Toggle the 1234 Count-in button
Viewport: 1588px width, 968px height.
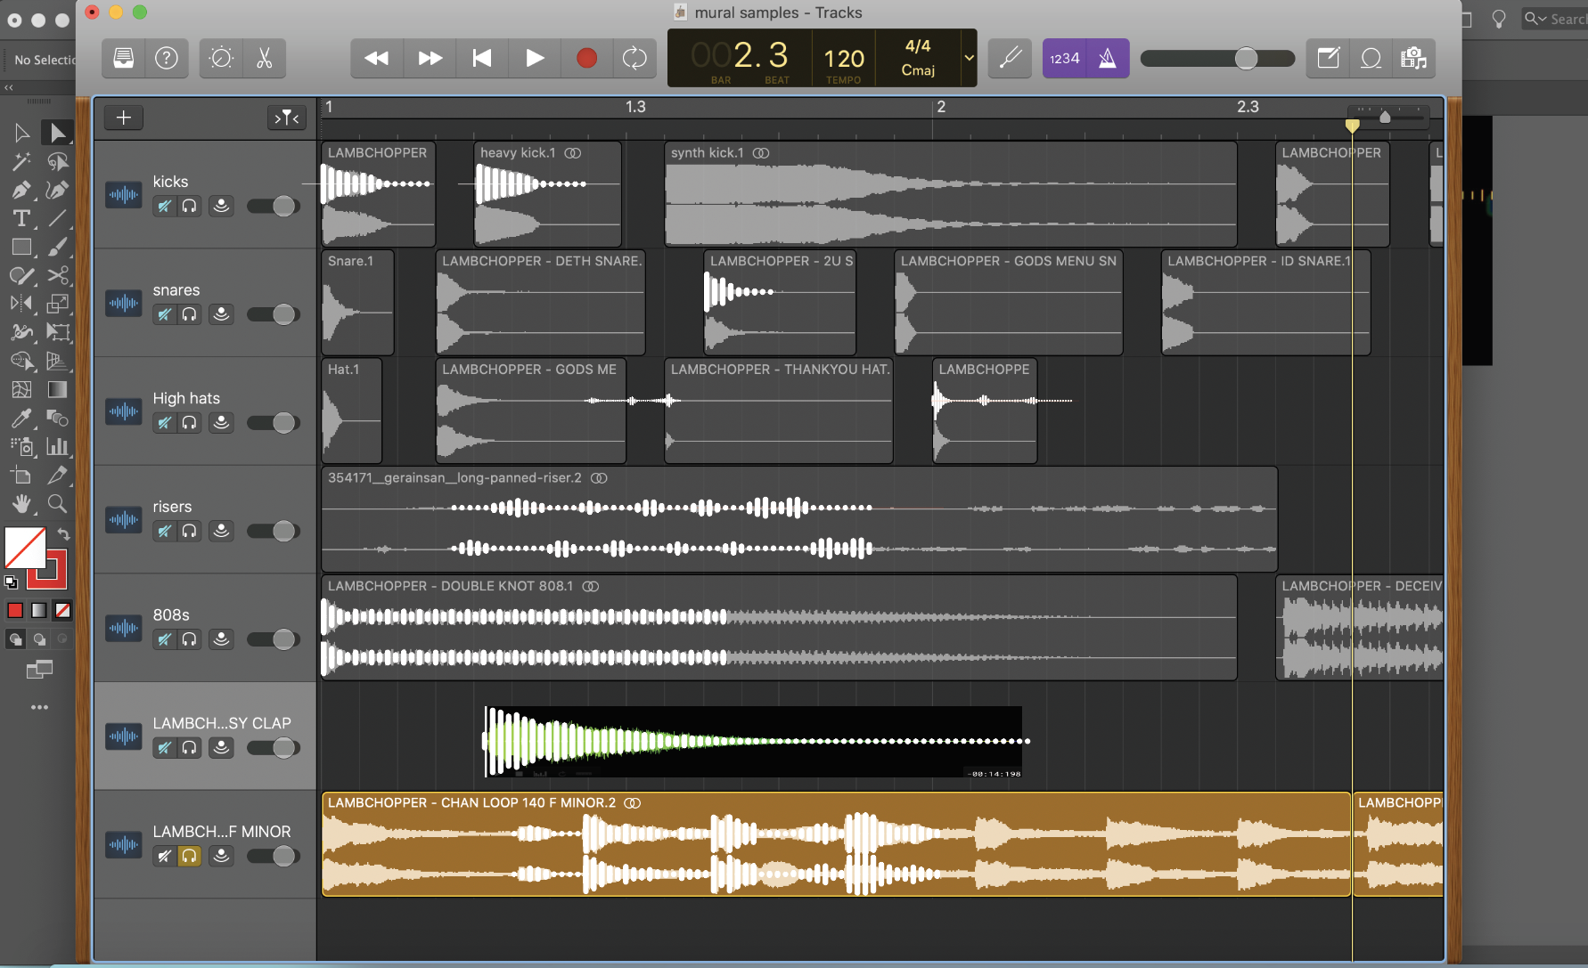coord(1065,59)
